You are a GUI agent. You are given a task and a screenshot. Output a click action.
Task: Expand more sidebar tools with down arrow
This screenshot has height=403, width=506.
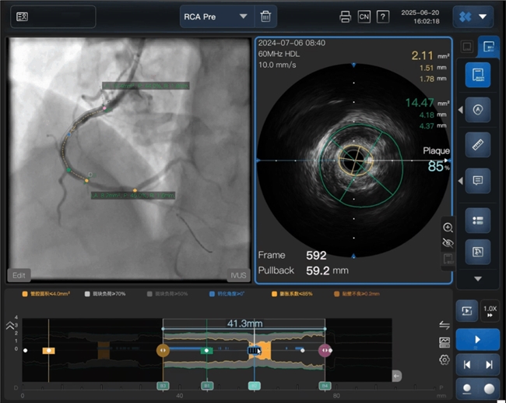(x=477, y=278)
